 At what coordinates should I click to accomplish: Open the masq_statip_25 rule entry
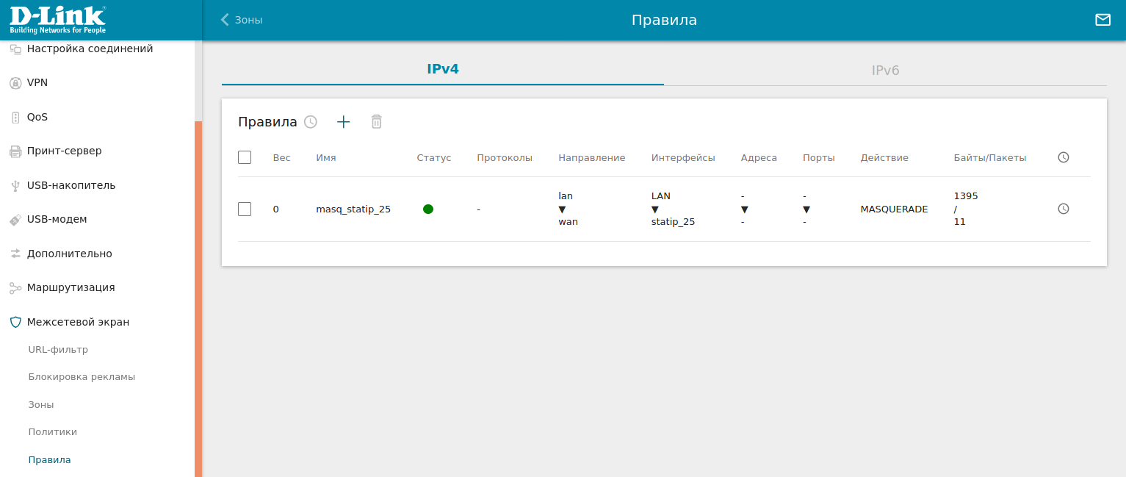353,209
